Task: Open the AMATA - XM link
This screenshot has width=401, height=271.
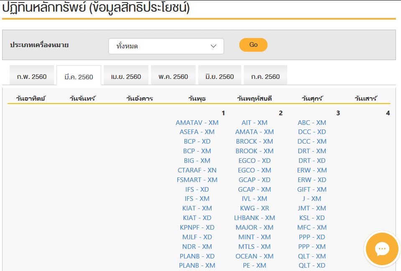Action: pos(255,132)
